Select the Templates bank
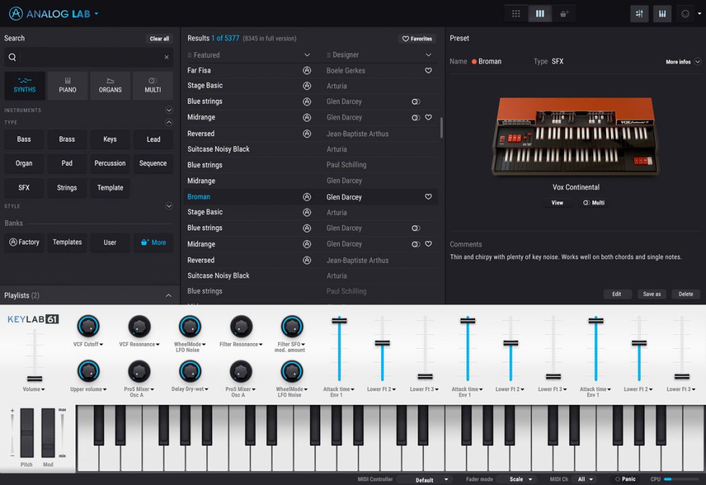The height and width of the screenshot is (485, 706). tap(67, 242)
